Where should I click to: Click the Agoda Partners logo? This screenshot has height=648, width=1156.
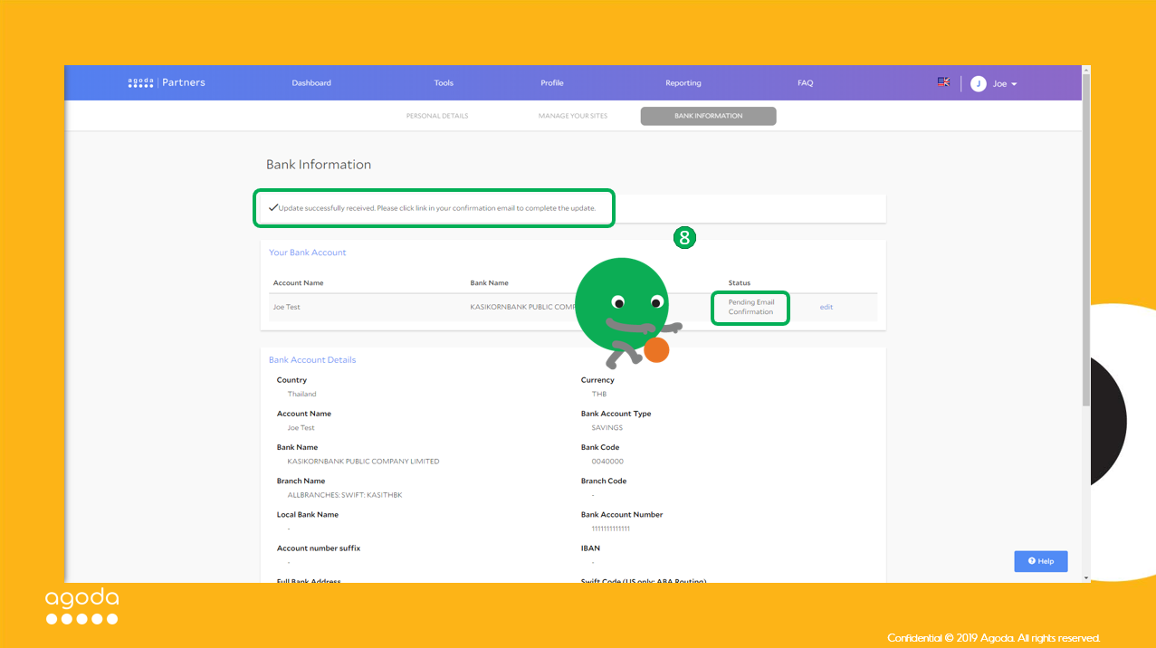(167, 82)
